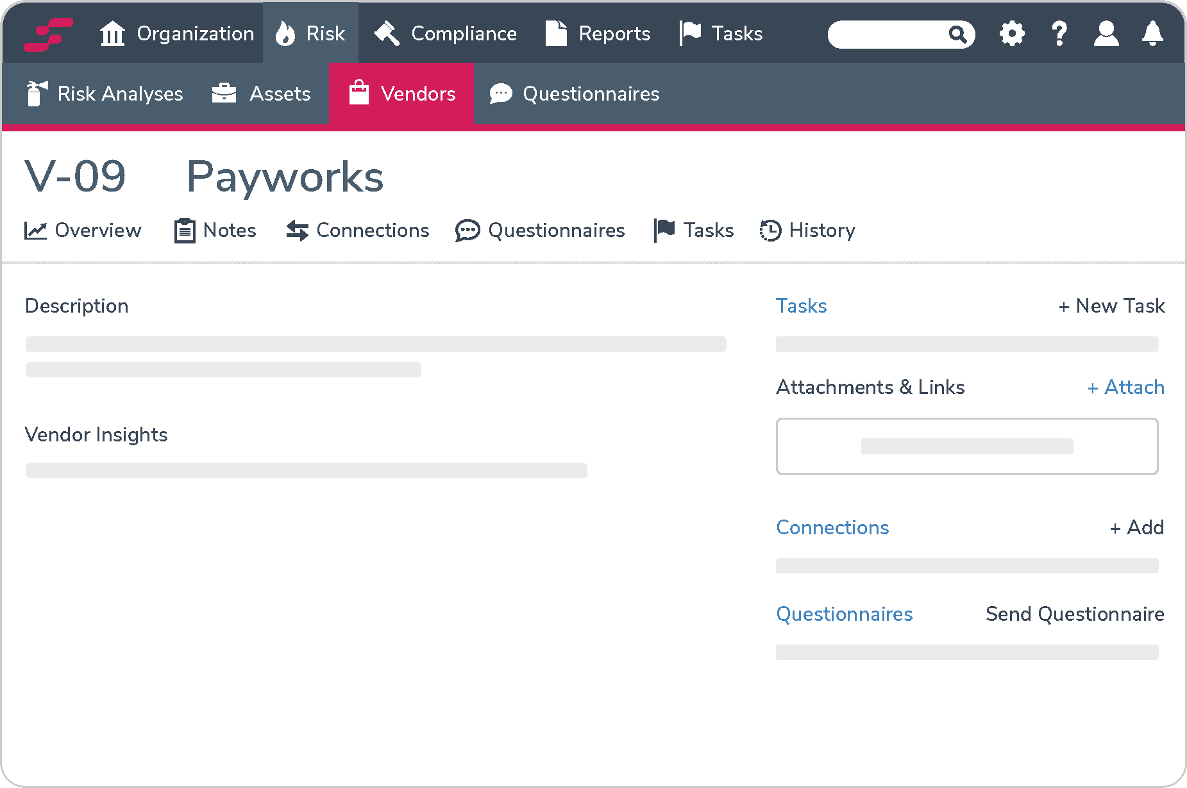Viewport: 1187px width, 788px height.
Task: Click the Compliance gavel icon
Action: (387, 33)
